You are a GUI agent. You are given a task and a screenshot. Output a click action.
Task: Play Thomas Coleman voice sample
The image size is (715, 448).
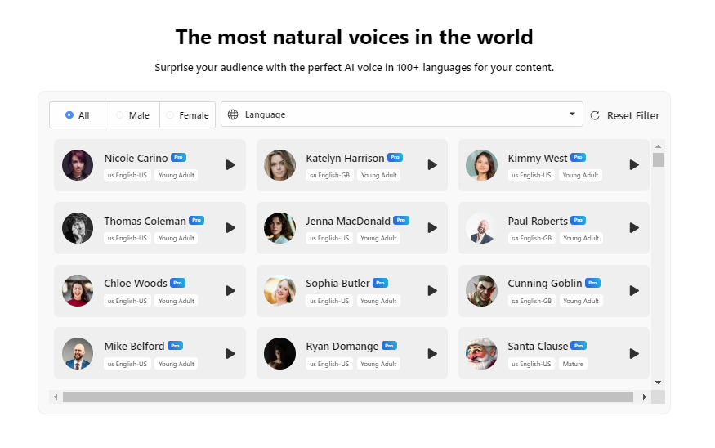point(230,227)
